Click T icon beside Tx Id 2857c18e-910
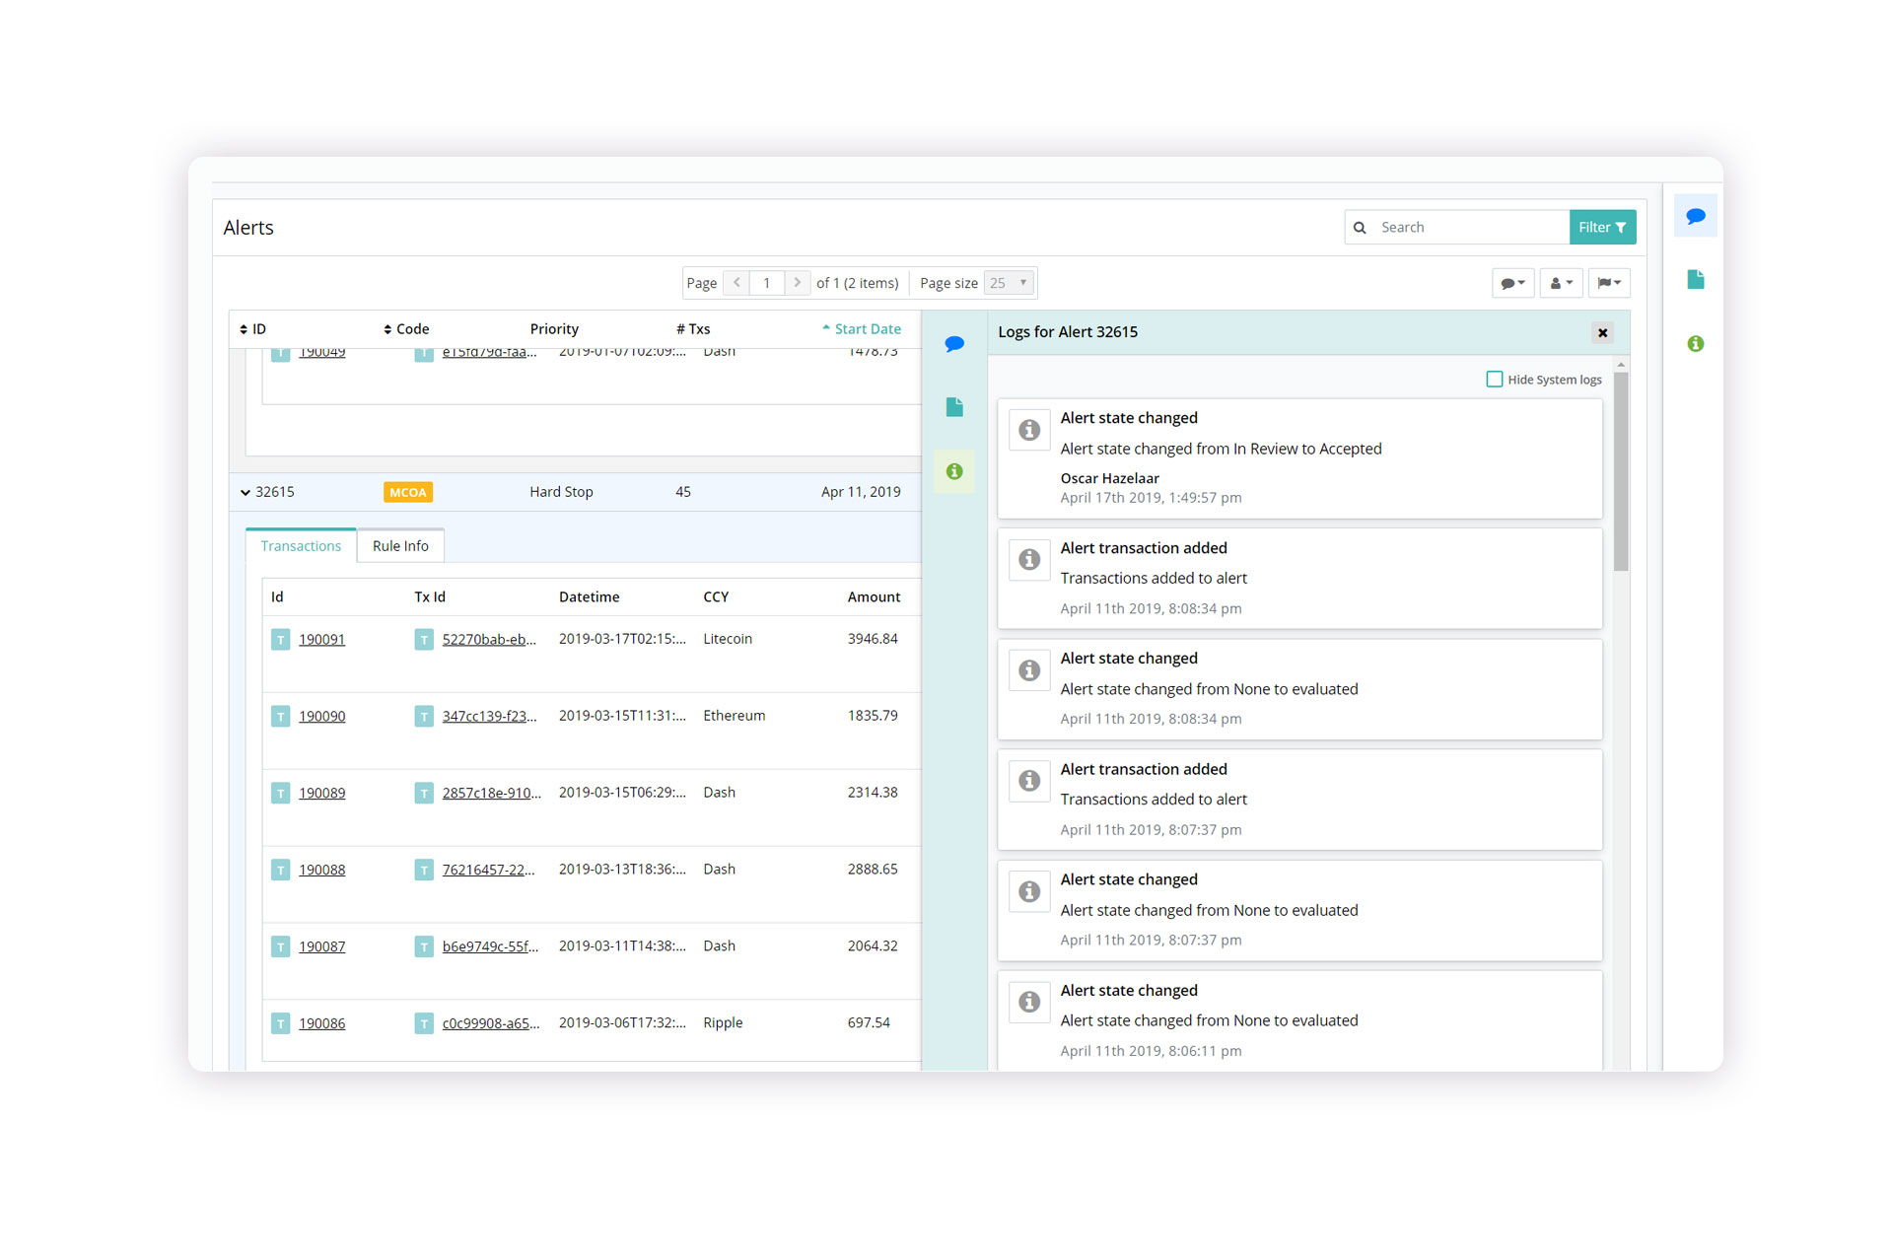The height and width of the screenshot is (1259, 1893). click(423, 794)
